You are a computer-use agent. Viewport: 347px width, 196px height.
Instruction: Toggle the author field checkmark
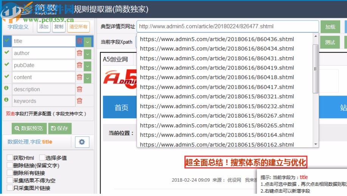[7, 52]
